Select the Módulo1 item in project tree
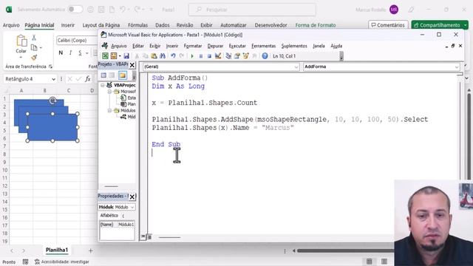This screenshot has width=473, height=266. point(128,117)
